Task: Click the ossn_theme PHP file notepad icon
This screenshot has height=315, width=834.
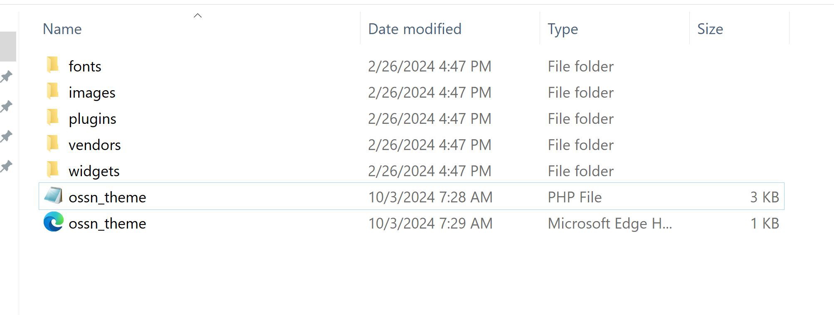Action: 53,196
